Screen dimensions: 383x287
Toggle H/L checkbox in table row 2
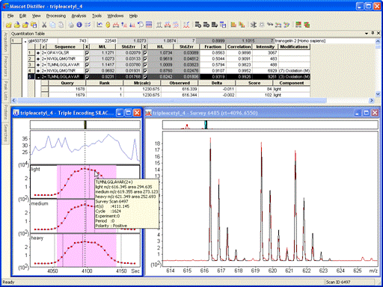[x=145, y=59]
